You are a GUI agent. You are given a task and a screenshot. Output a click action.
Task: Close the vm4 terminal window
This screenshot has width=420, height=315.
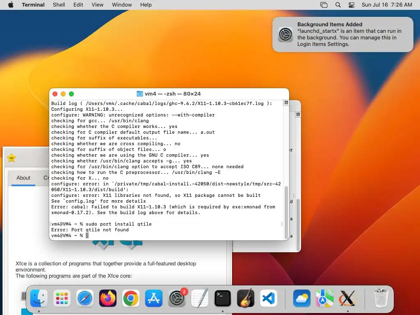(55, 94)
